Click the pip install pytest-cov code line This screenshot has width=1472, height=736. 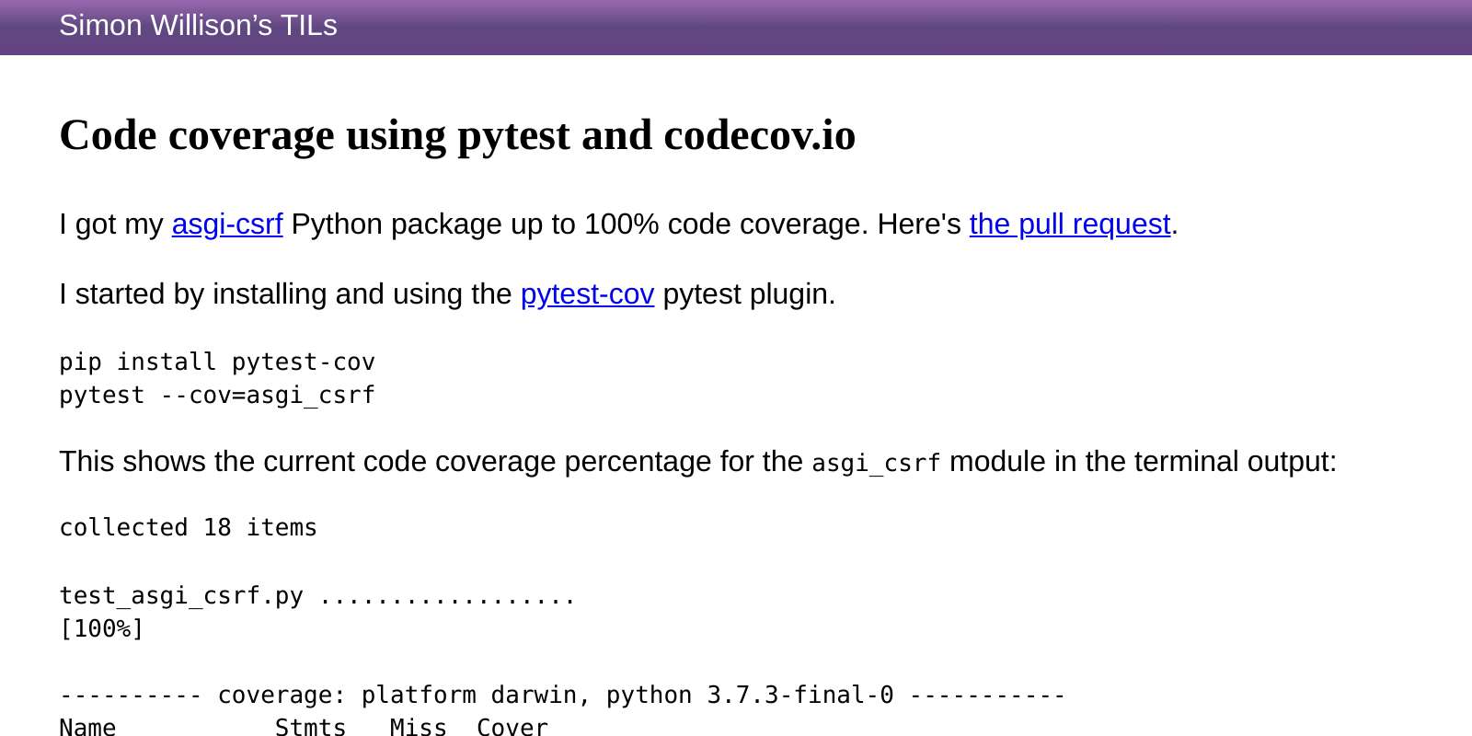(x=217, y=362)
